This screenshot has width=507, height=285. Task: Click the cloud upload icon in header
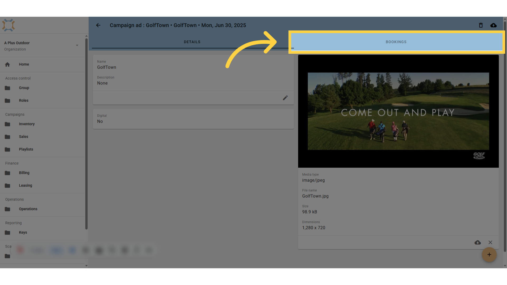click(493, 25)
